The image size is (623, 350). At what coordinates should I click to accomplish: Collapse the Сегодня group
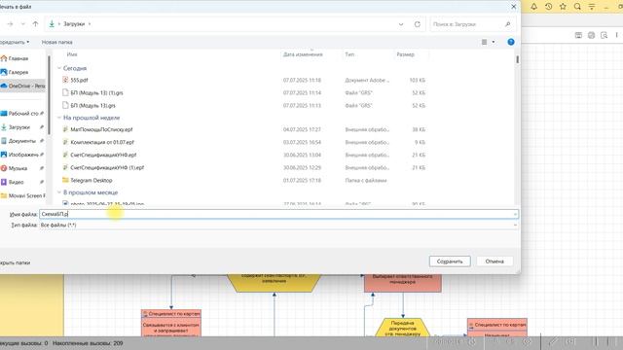(x=59, y=68)
